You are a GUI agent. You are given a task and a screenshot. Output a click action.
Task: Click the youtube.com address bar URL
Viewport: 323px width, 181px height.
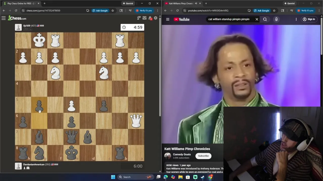(208, 11)
